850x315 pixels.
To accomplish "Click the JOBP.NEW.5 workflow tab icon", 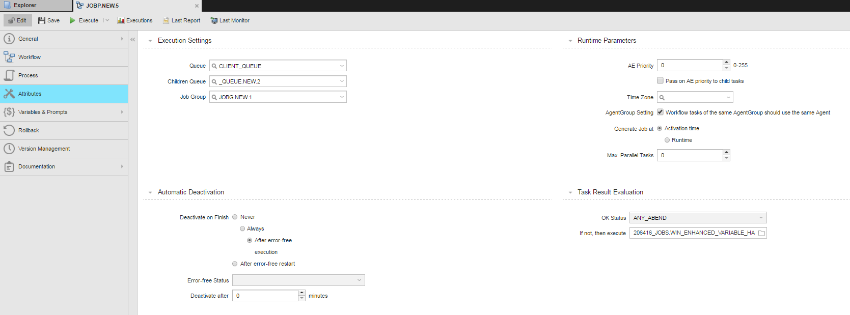I will coord(79,5).
